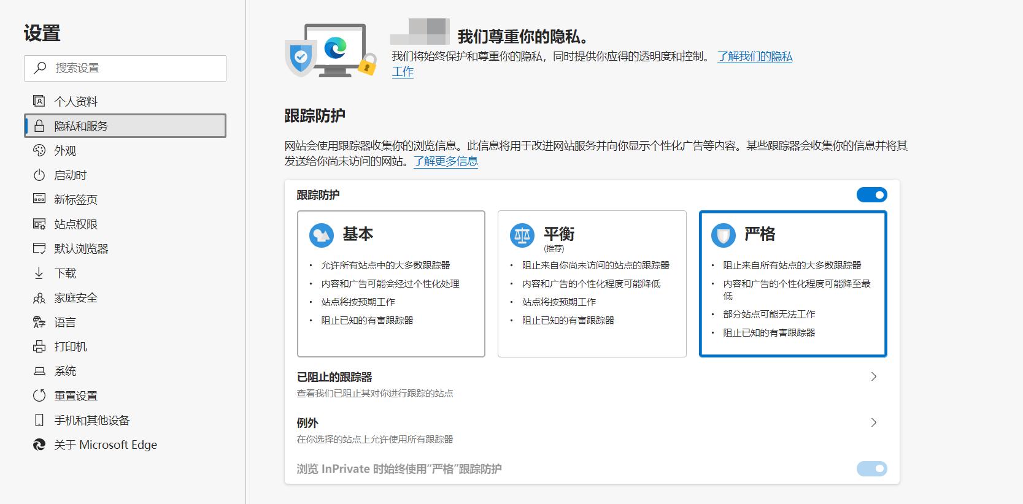Click the search magnifier icon in settings
Viewport: 1023px width, 504px height.
pos(40,68)
